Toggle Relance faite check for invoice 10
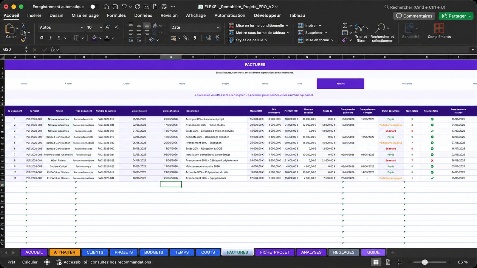This screenshot has height=268, width=477. coord(432,172)
